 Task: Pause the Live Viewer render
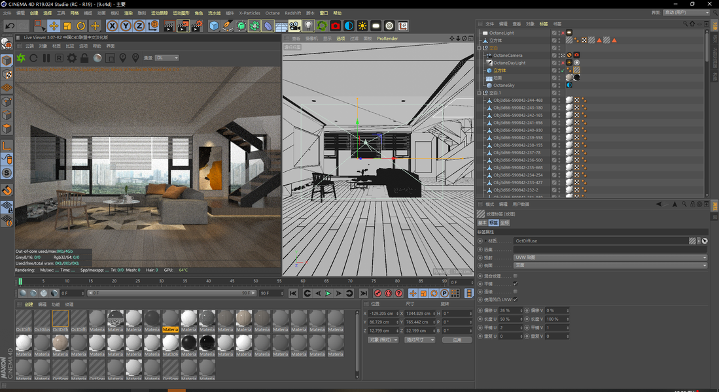(x=46, y=58)
